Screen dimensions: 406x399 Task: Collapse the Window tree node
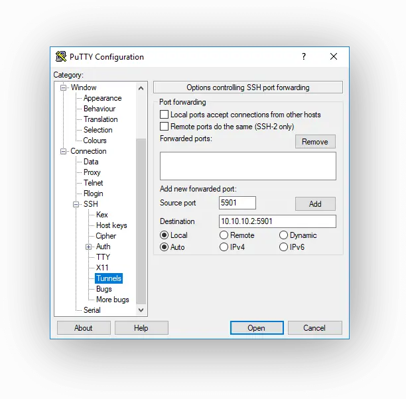tap(63, 87)
